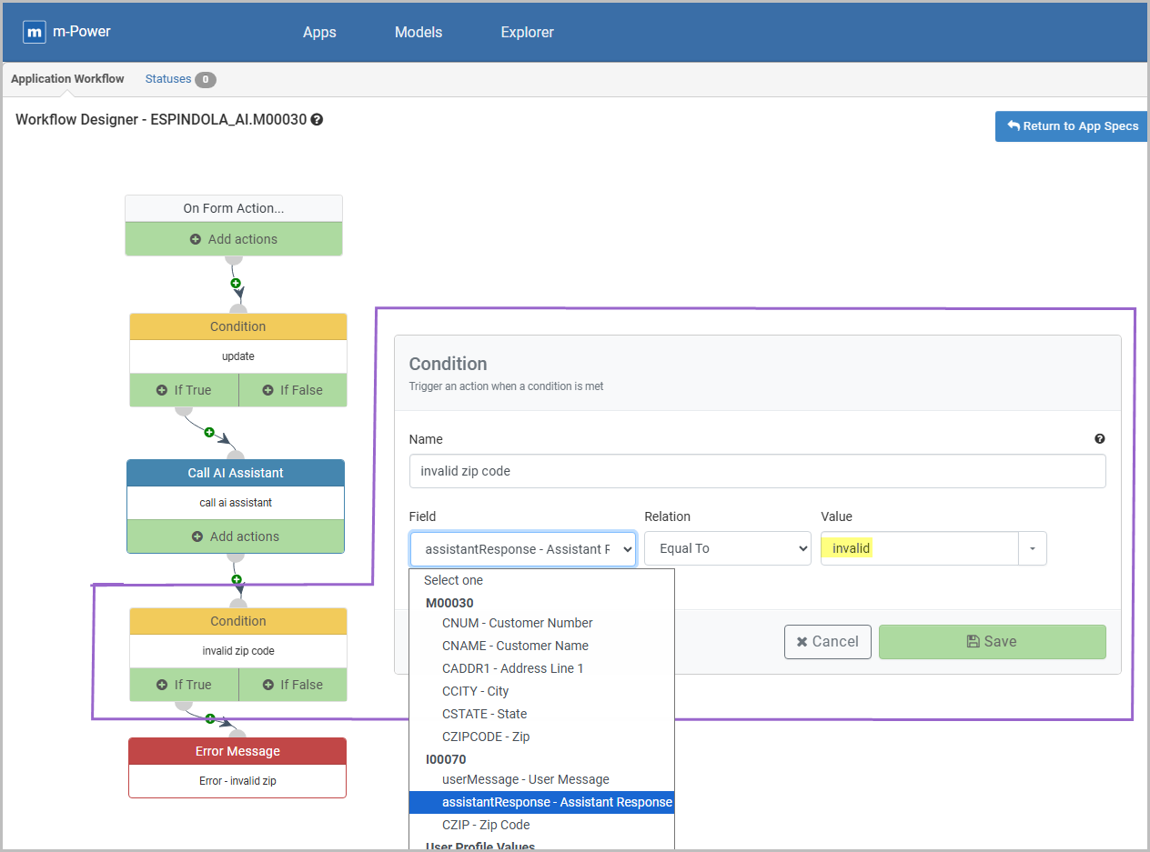Open the Models menu

[418, 32]
